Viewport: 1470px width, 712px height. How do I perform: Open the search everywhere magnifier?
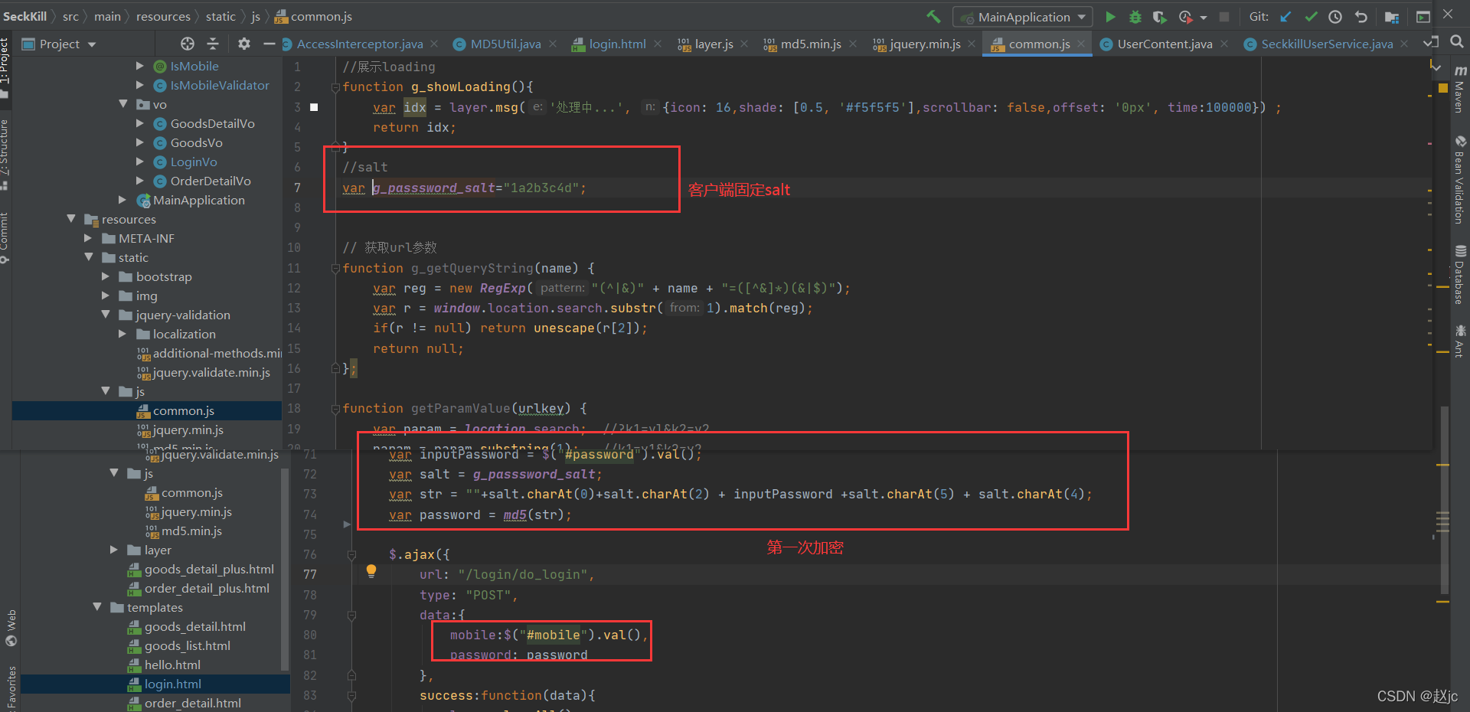[x=1457, y=41]
